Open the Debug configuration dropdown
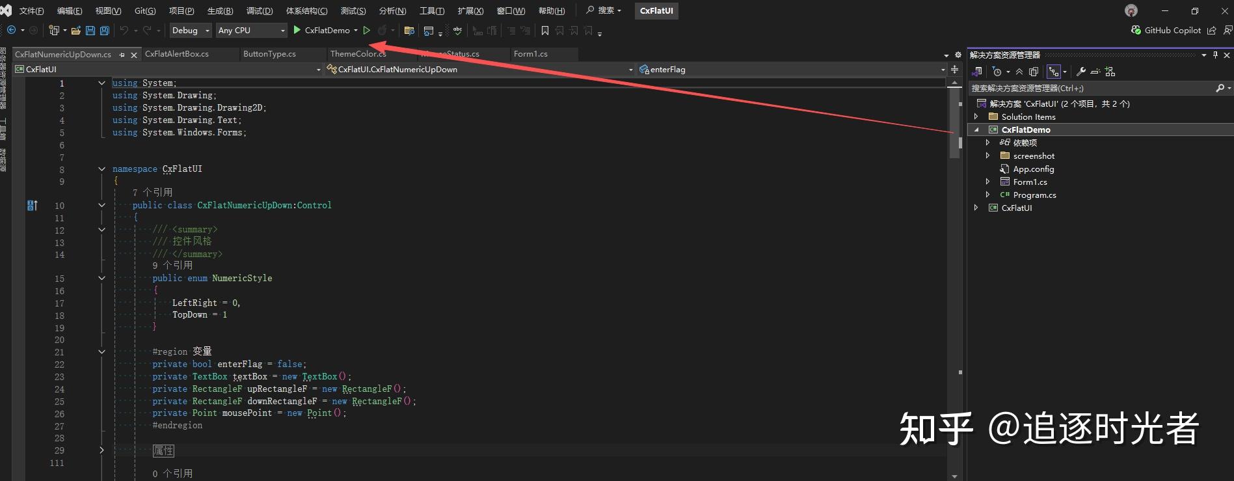Image resolution: width=1234 pixels, height=481 pixels. 191,30
